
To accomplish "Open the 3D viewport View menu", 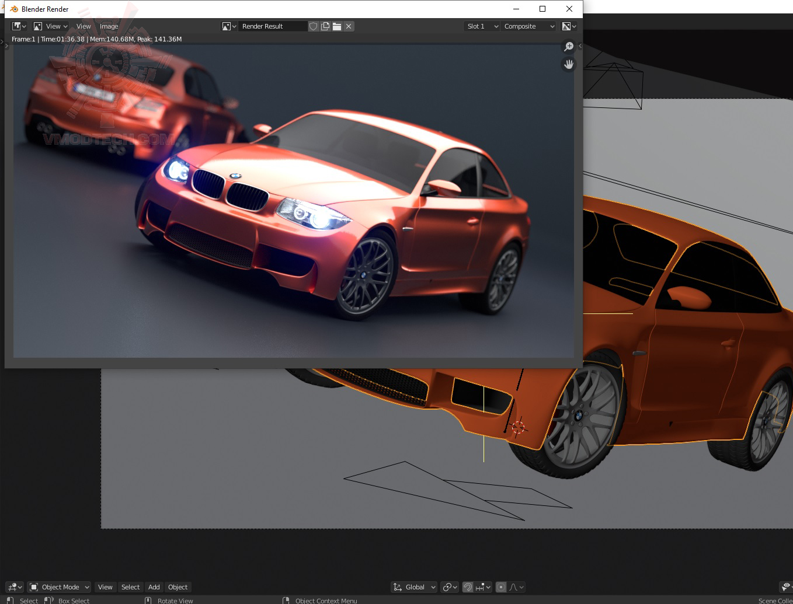I will click(105, 587).
